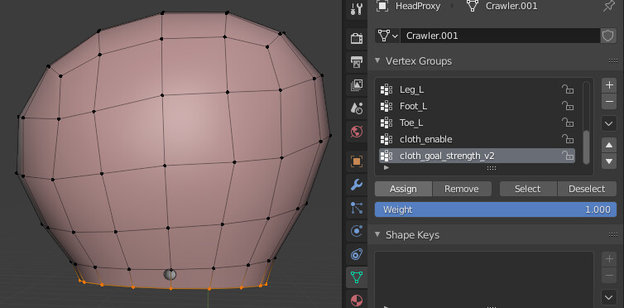Click the HeadProxy object icon in breadcrumb
Screen dimensions: 624x308
(382, 6)
